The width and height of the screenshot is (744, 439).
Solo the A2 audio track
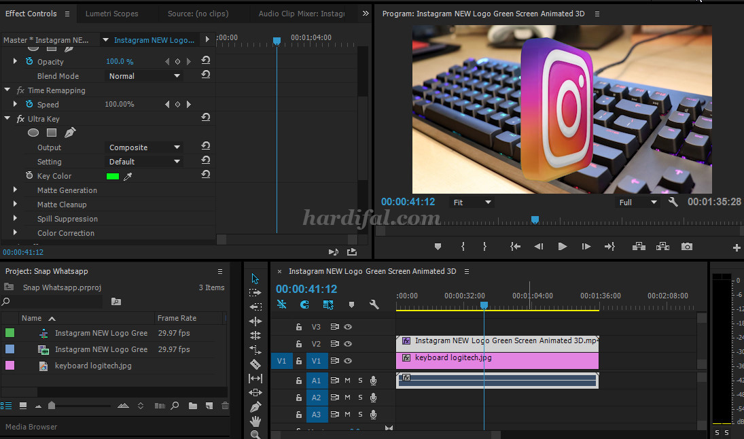click(x=360, y=398)
